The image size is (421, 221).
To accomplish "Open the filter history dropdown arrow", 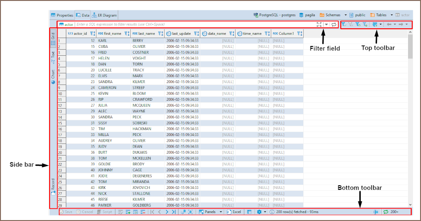I will pos(326,24).
